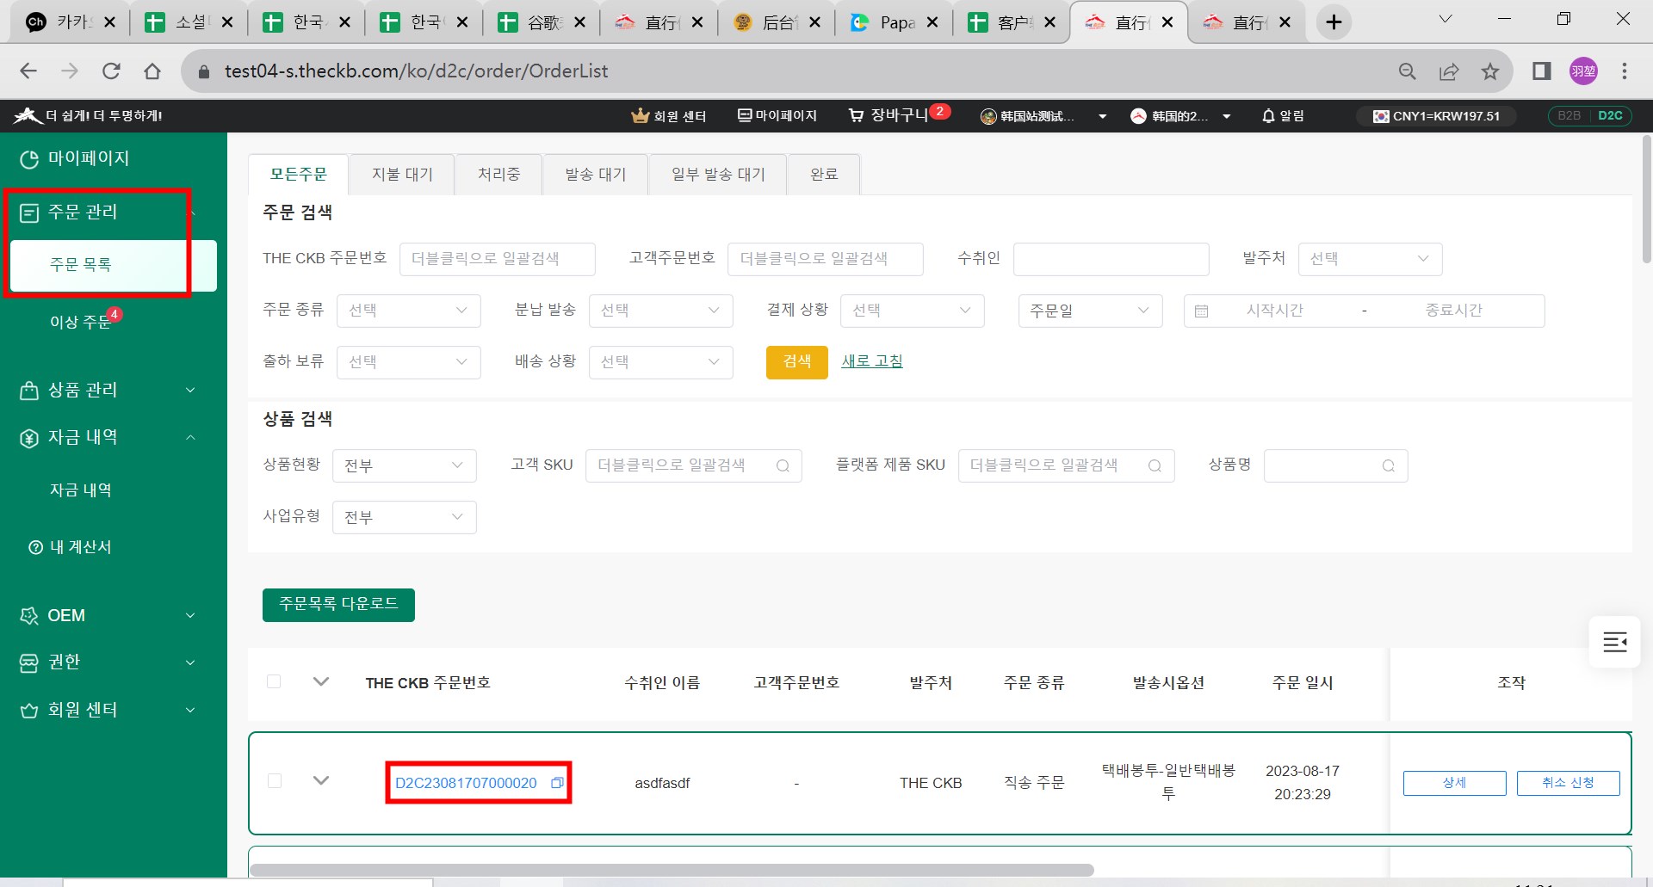Tick checkbox for order D2C23081707000020
Viewport: 1653px width, 887px height.
tap(275, 781)
